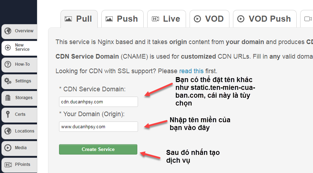This screenshot has width=313, height=173.
Task: Switch to the Push tab
Action: coord(122,19)
